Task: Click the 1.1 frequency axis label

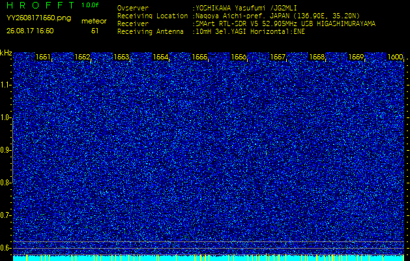Action: (x=5, y=85)
